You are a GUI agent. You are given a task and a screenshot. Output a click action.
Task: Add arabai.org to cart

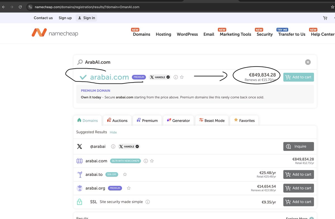[x=298, y=188]
